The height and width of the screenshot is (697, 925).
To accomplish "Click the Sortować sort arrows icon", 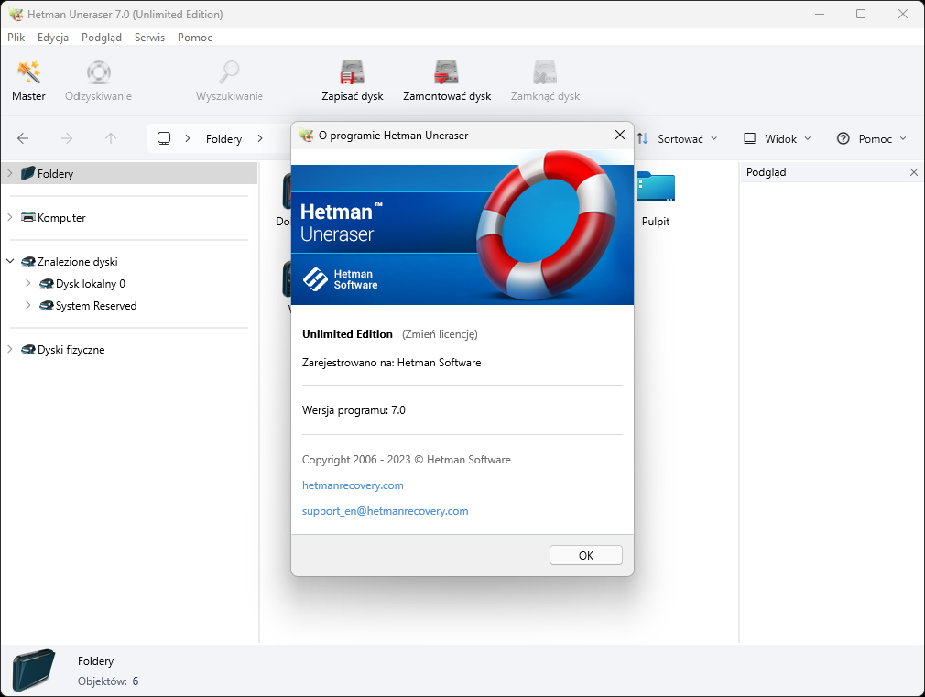I will click(x=643, y=138).
